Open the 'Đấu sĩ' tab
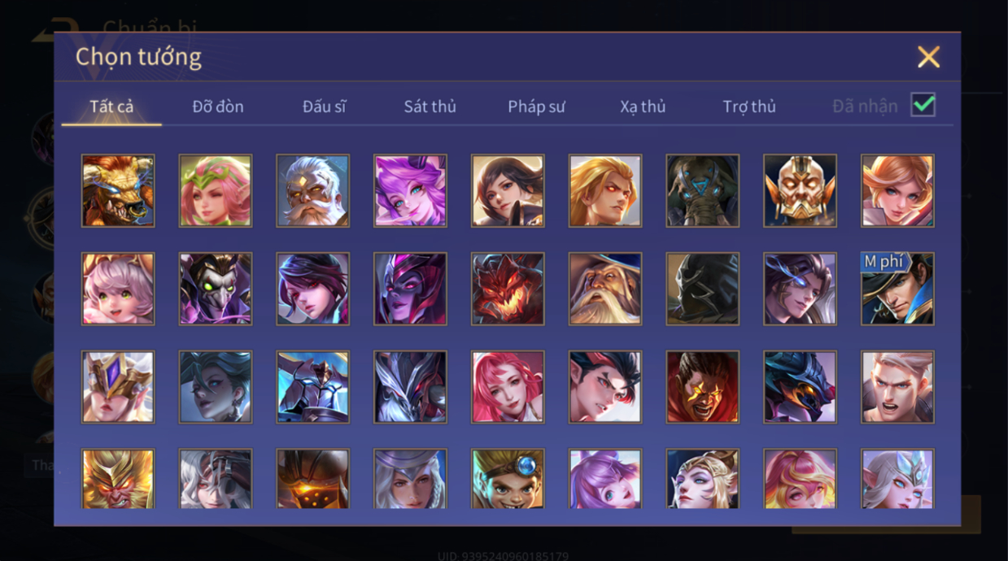Image resolution: width=1008 pixels, height=561 pixels. tap(324, 107)
